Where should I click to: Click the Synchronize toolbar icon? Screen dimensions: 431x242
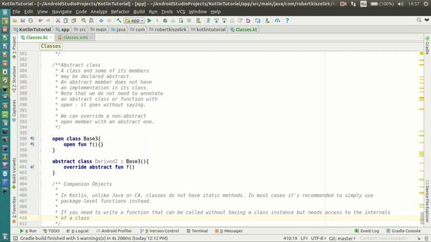pyautogui.click(x=30, y=21)
